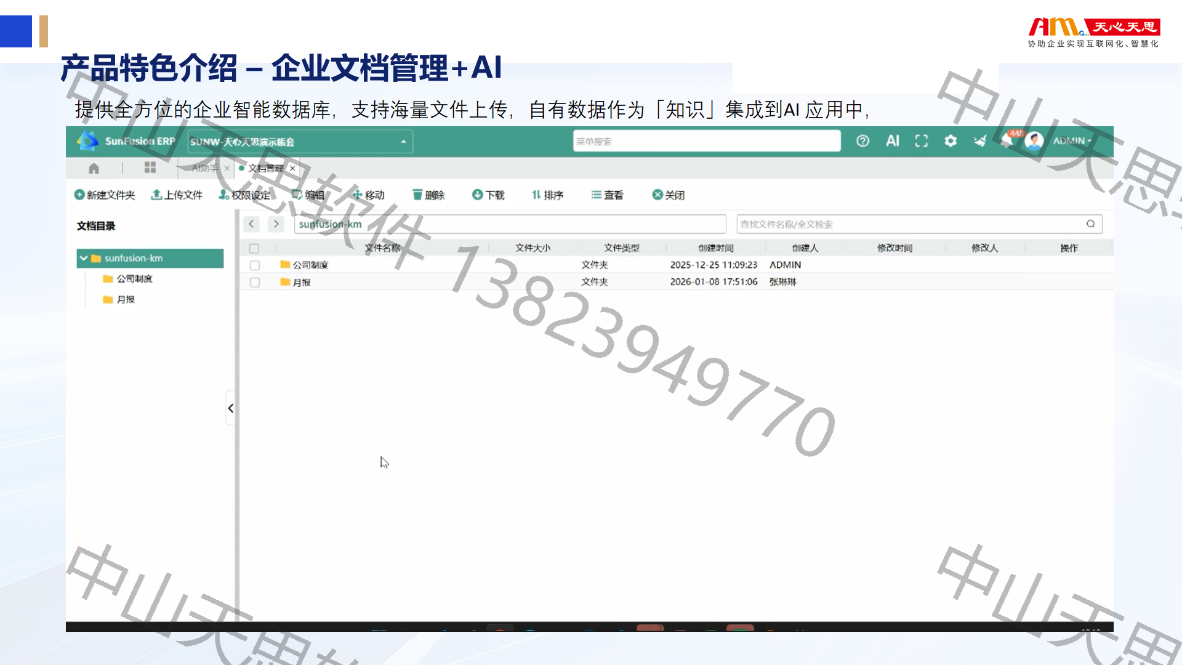The image size is (1182, 665).
Task: Collapse the document directory side panel
Action: pyautogui.click(x=230, y=408)
